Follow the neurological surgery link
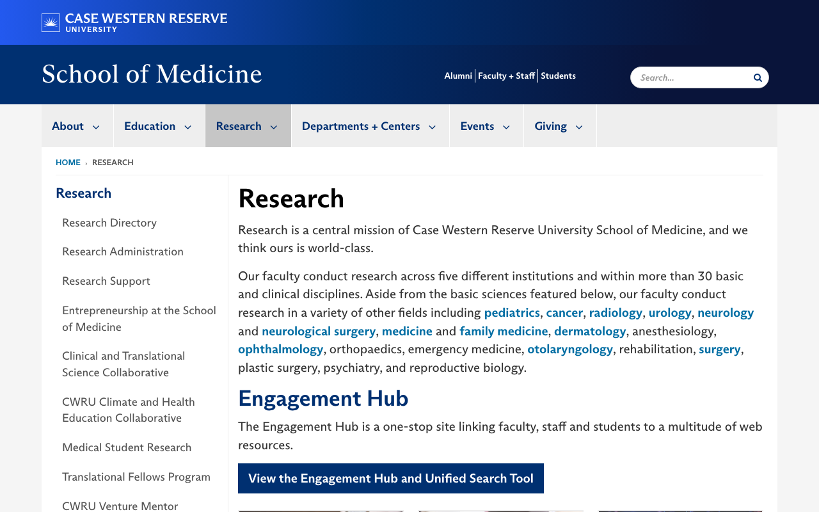Viewport: 819px width, 512px height. [319, 331]
